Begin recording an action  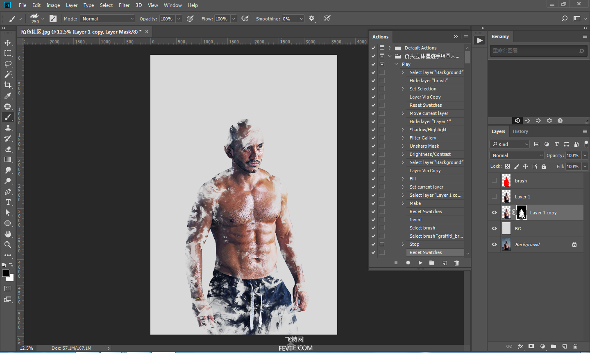[408, 263]
